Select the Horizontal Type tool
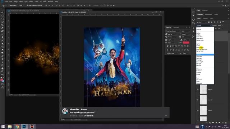Screen dimensions: 230x129 (3, 59)
